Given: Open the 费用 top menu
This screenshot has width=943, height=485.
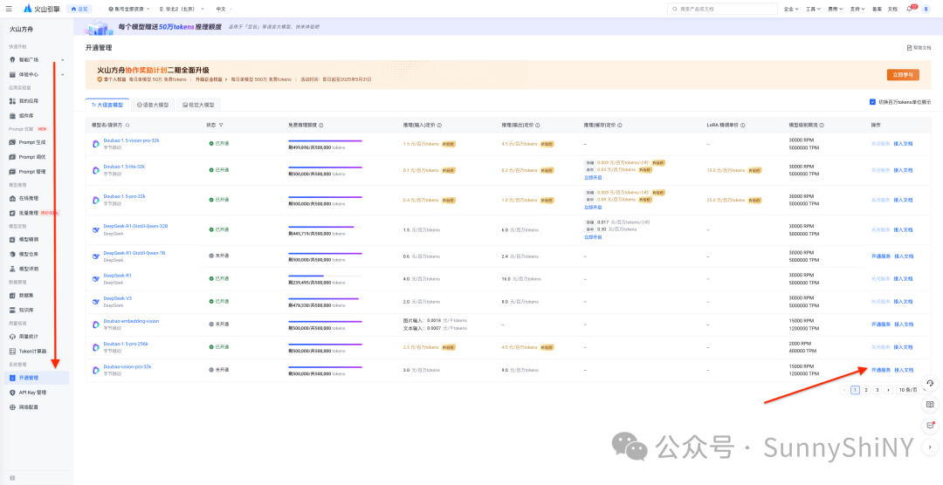Looking at the screenshot, I should pos(835,9).
